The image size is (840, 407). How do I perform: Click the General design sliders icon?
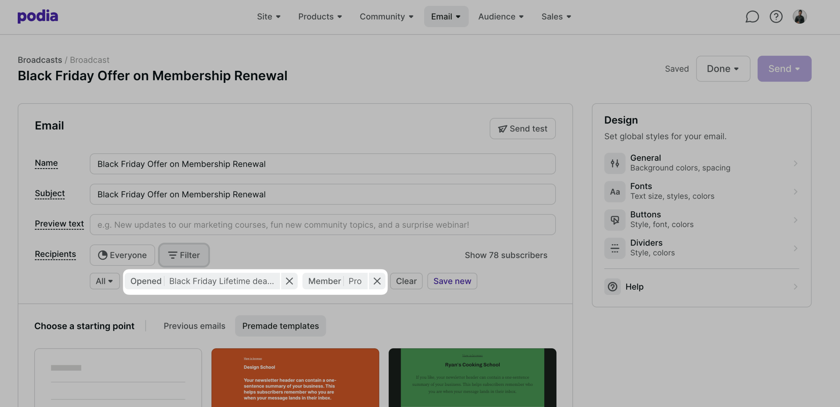click(615, 163)
